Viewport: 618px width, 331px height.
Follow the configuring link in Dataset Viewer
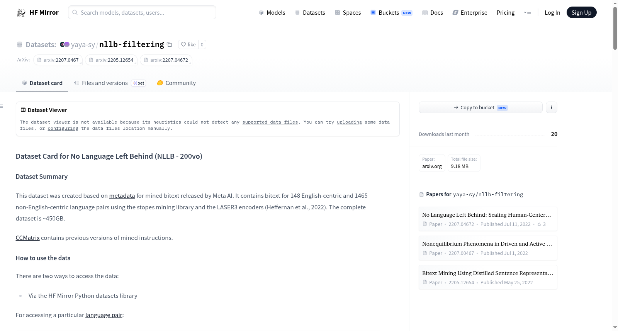coord(63,128)
